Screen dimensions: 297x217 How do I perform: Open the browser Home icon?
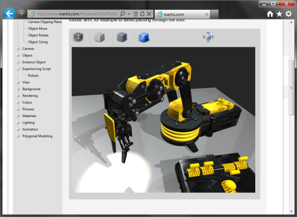(x=270, y=14)
